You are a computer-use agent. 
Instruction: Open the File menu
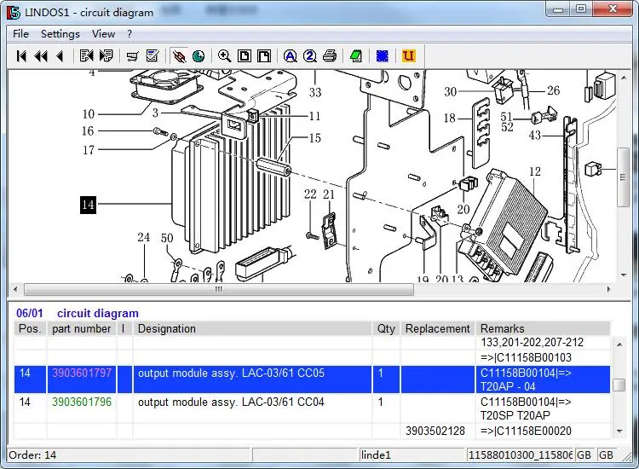(20, 34)
